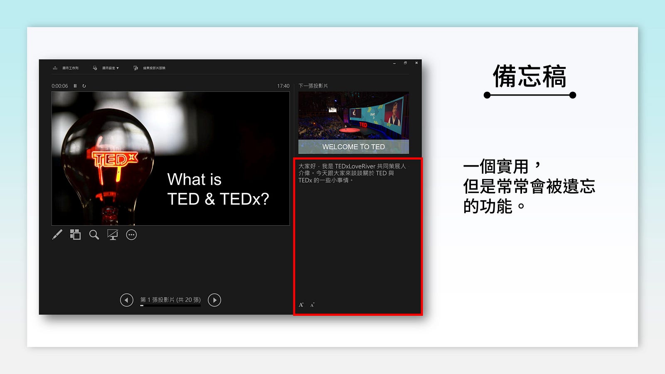Pause the presentation timer
Viewport: 665px width, 374px height.
pyautogui.click(x=75, y=86)
